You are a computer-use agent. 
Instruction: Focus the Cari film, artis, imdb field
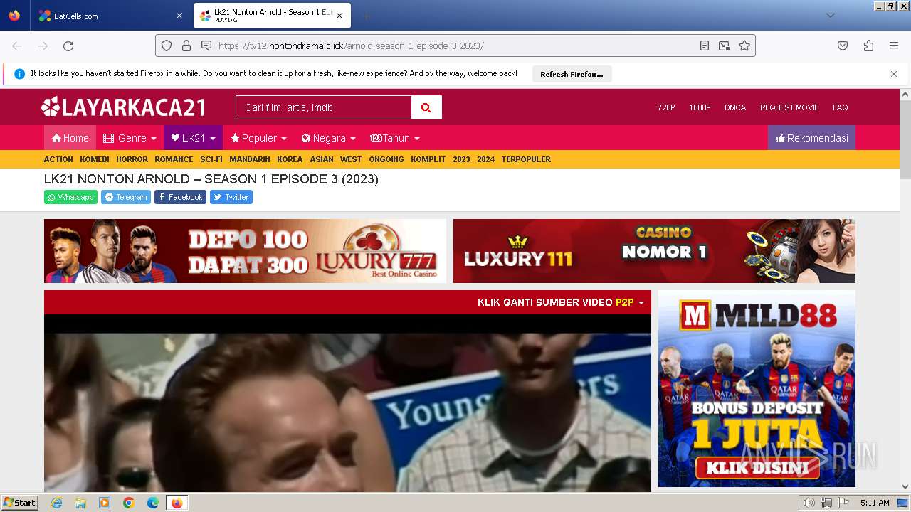[324, 107]
